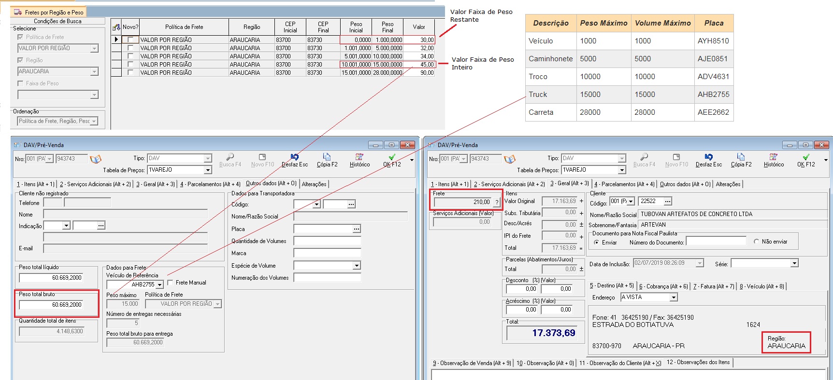Click the Placa lookup ellipsis button
Viewport: 833px width, 380px height.
pyautogui.click(x=357, y=229)
